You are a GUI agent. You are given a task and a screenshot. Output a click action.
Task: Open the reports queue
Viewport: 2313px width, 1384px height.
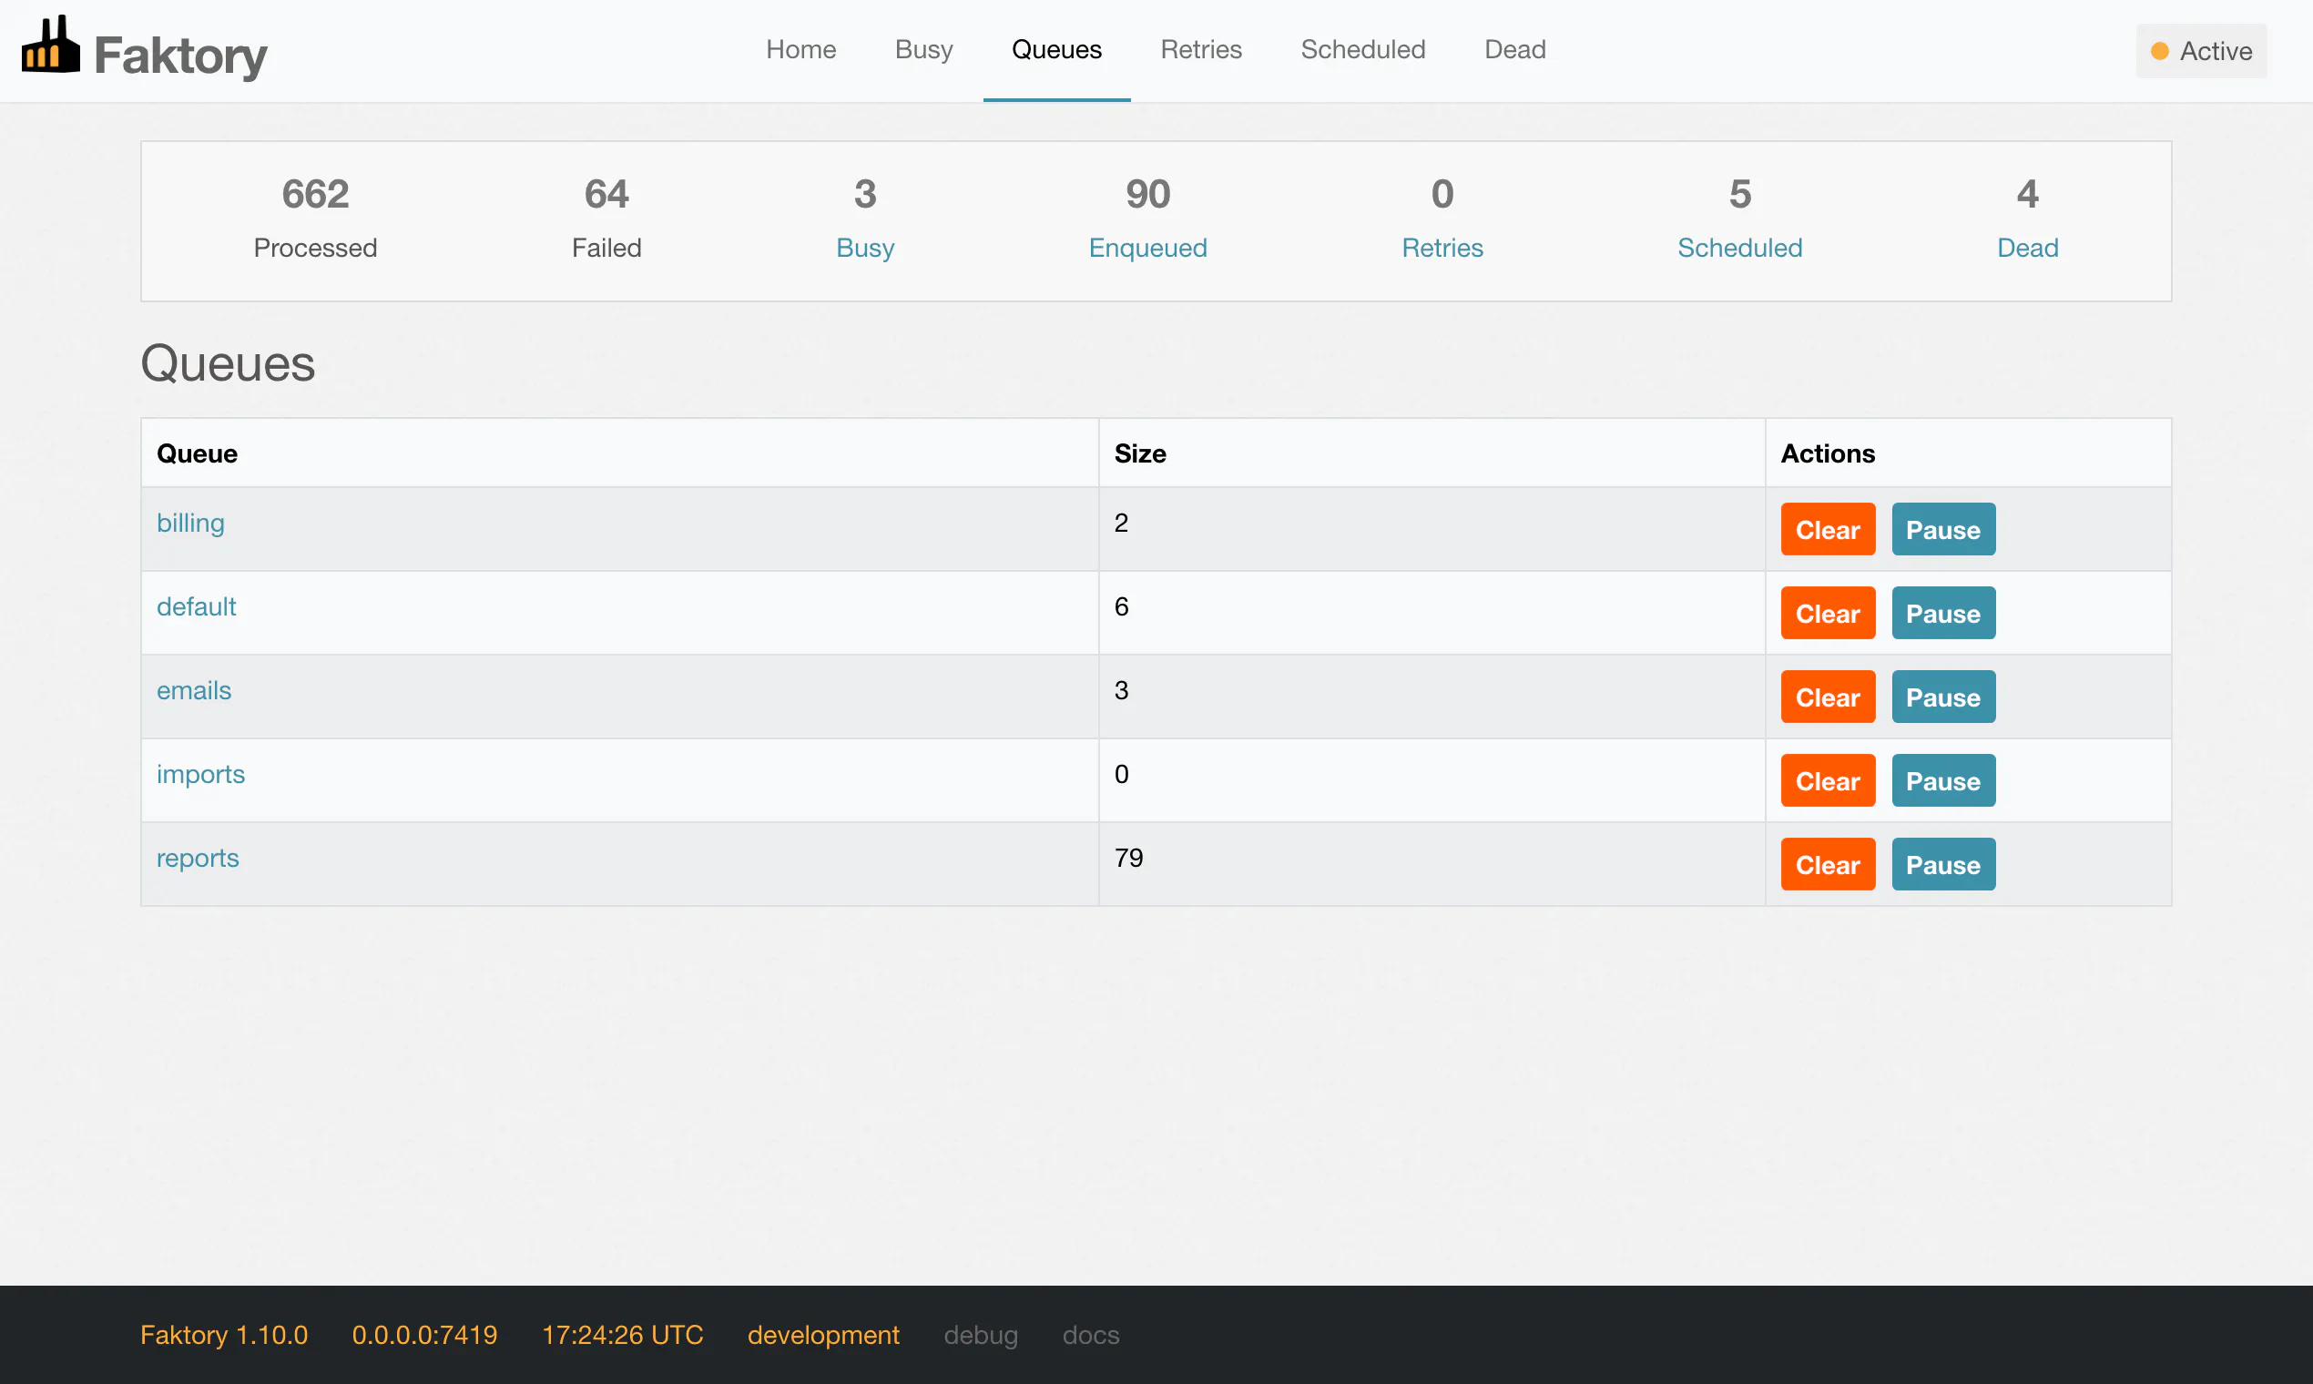(198, 858)
